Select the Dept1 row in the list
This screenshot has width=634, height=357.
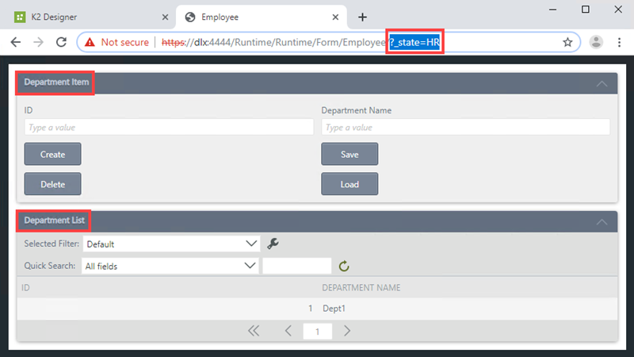click(317, 309)
